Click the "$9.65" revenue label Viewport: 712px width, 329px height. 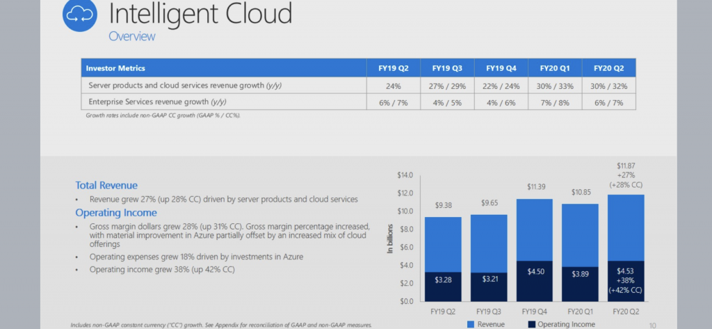489,203
